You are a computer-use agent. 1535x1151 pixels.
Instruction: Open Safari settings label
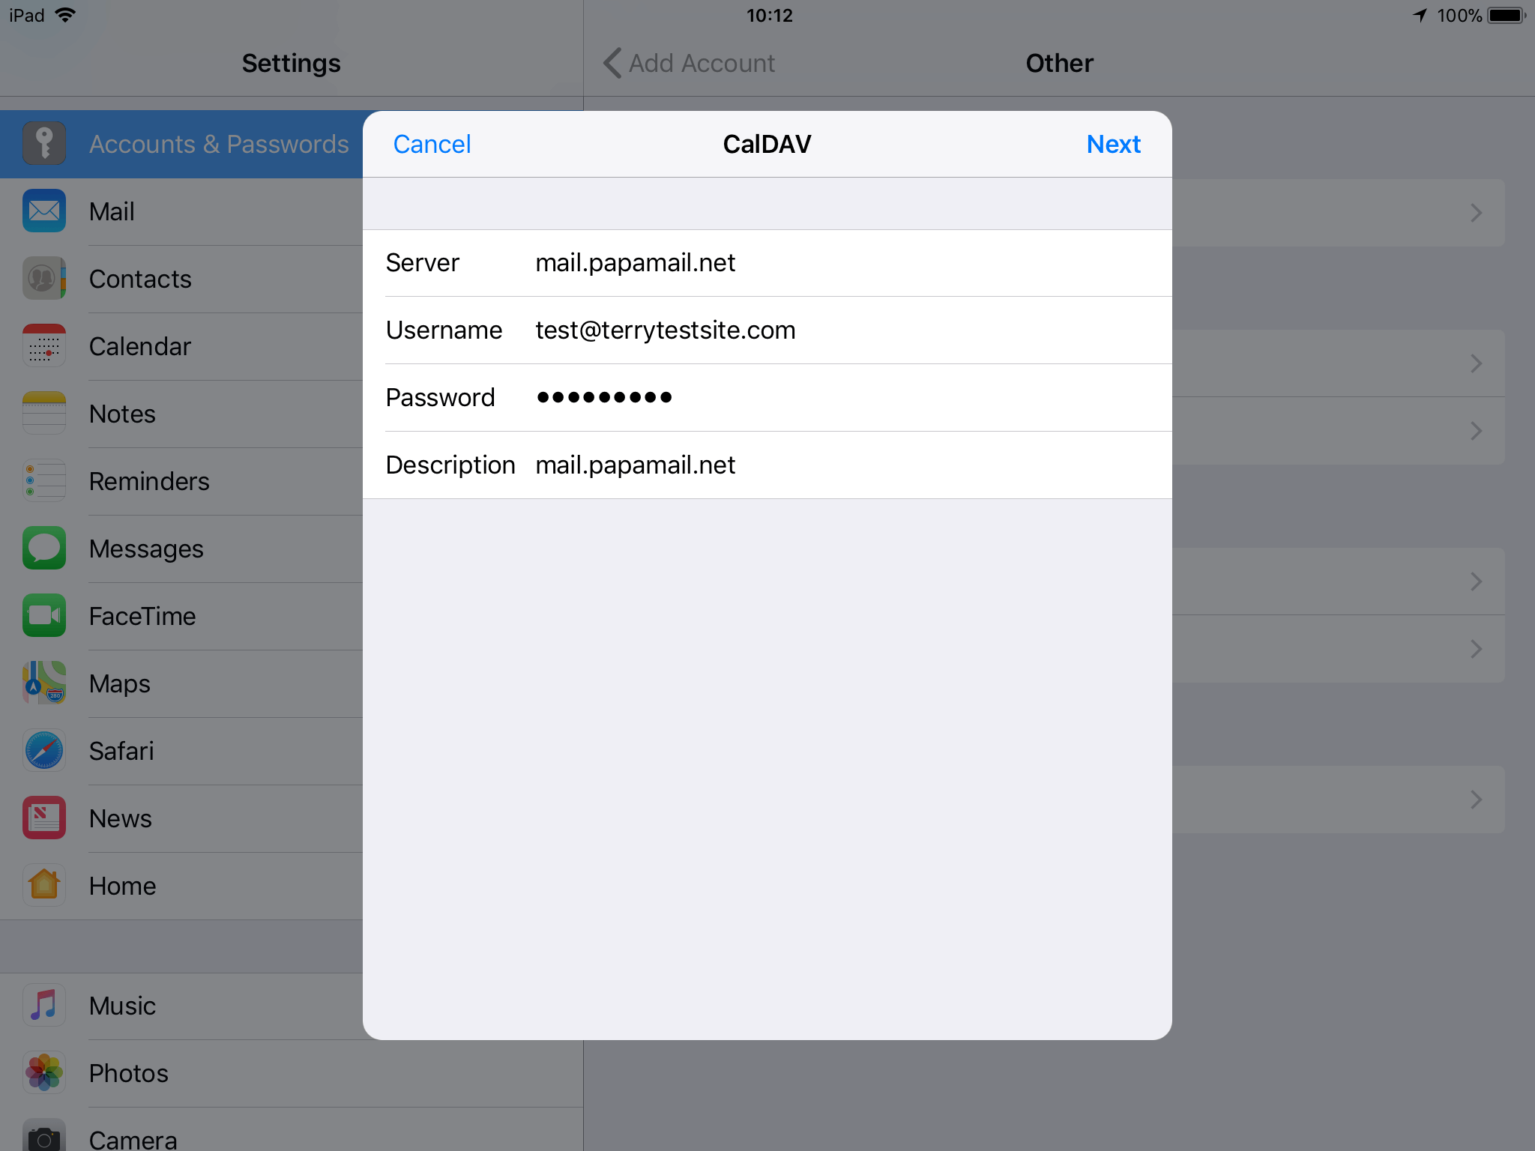[x=121, y=751]
